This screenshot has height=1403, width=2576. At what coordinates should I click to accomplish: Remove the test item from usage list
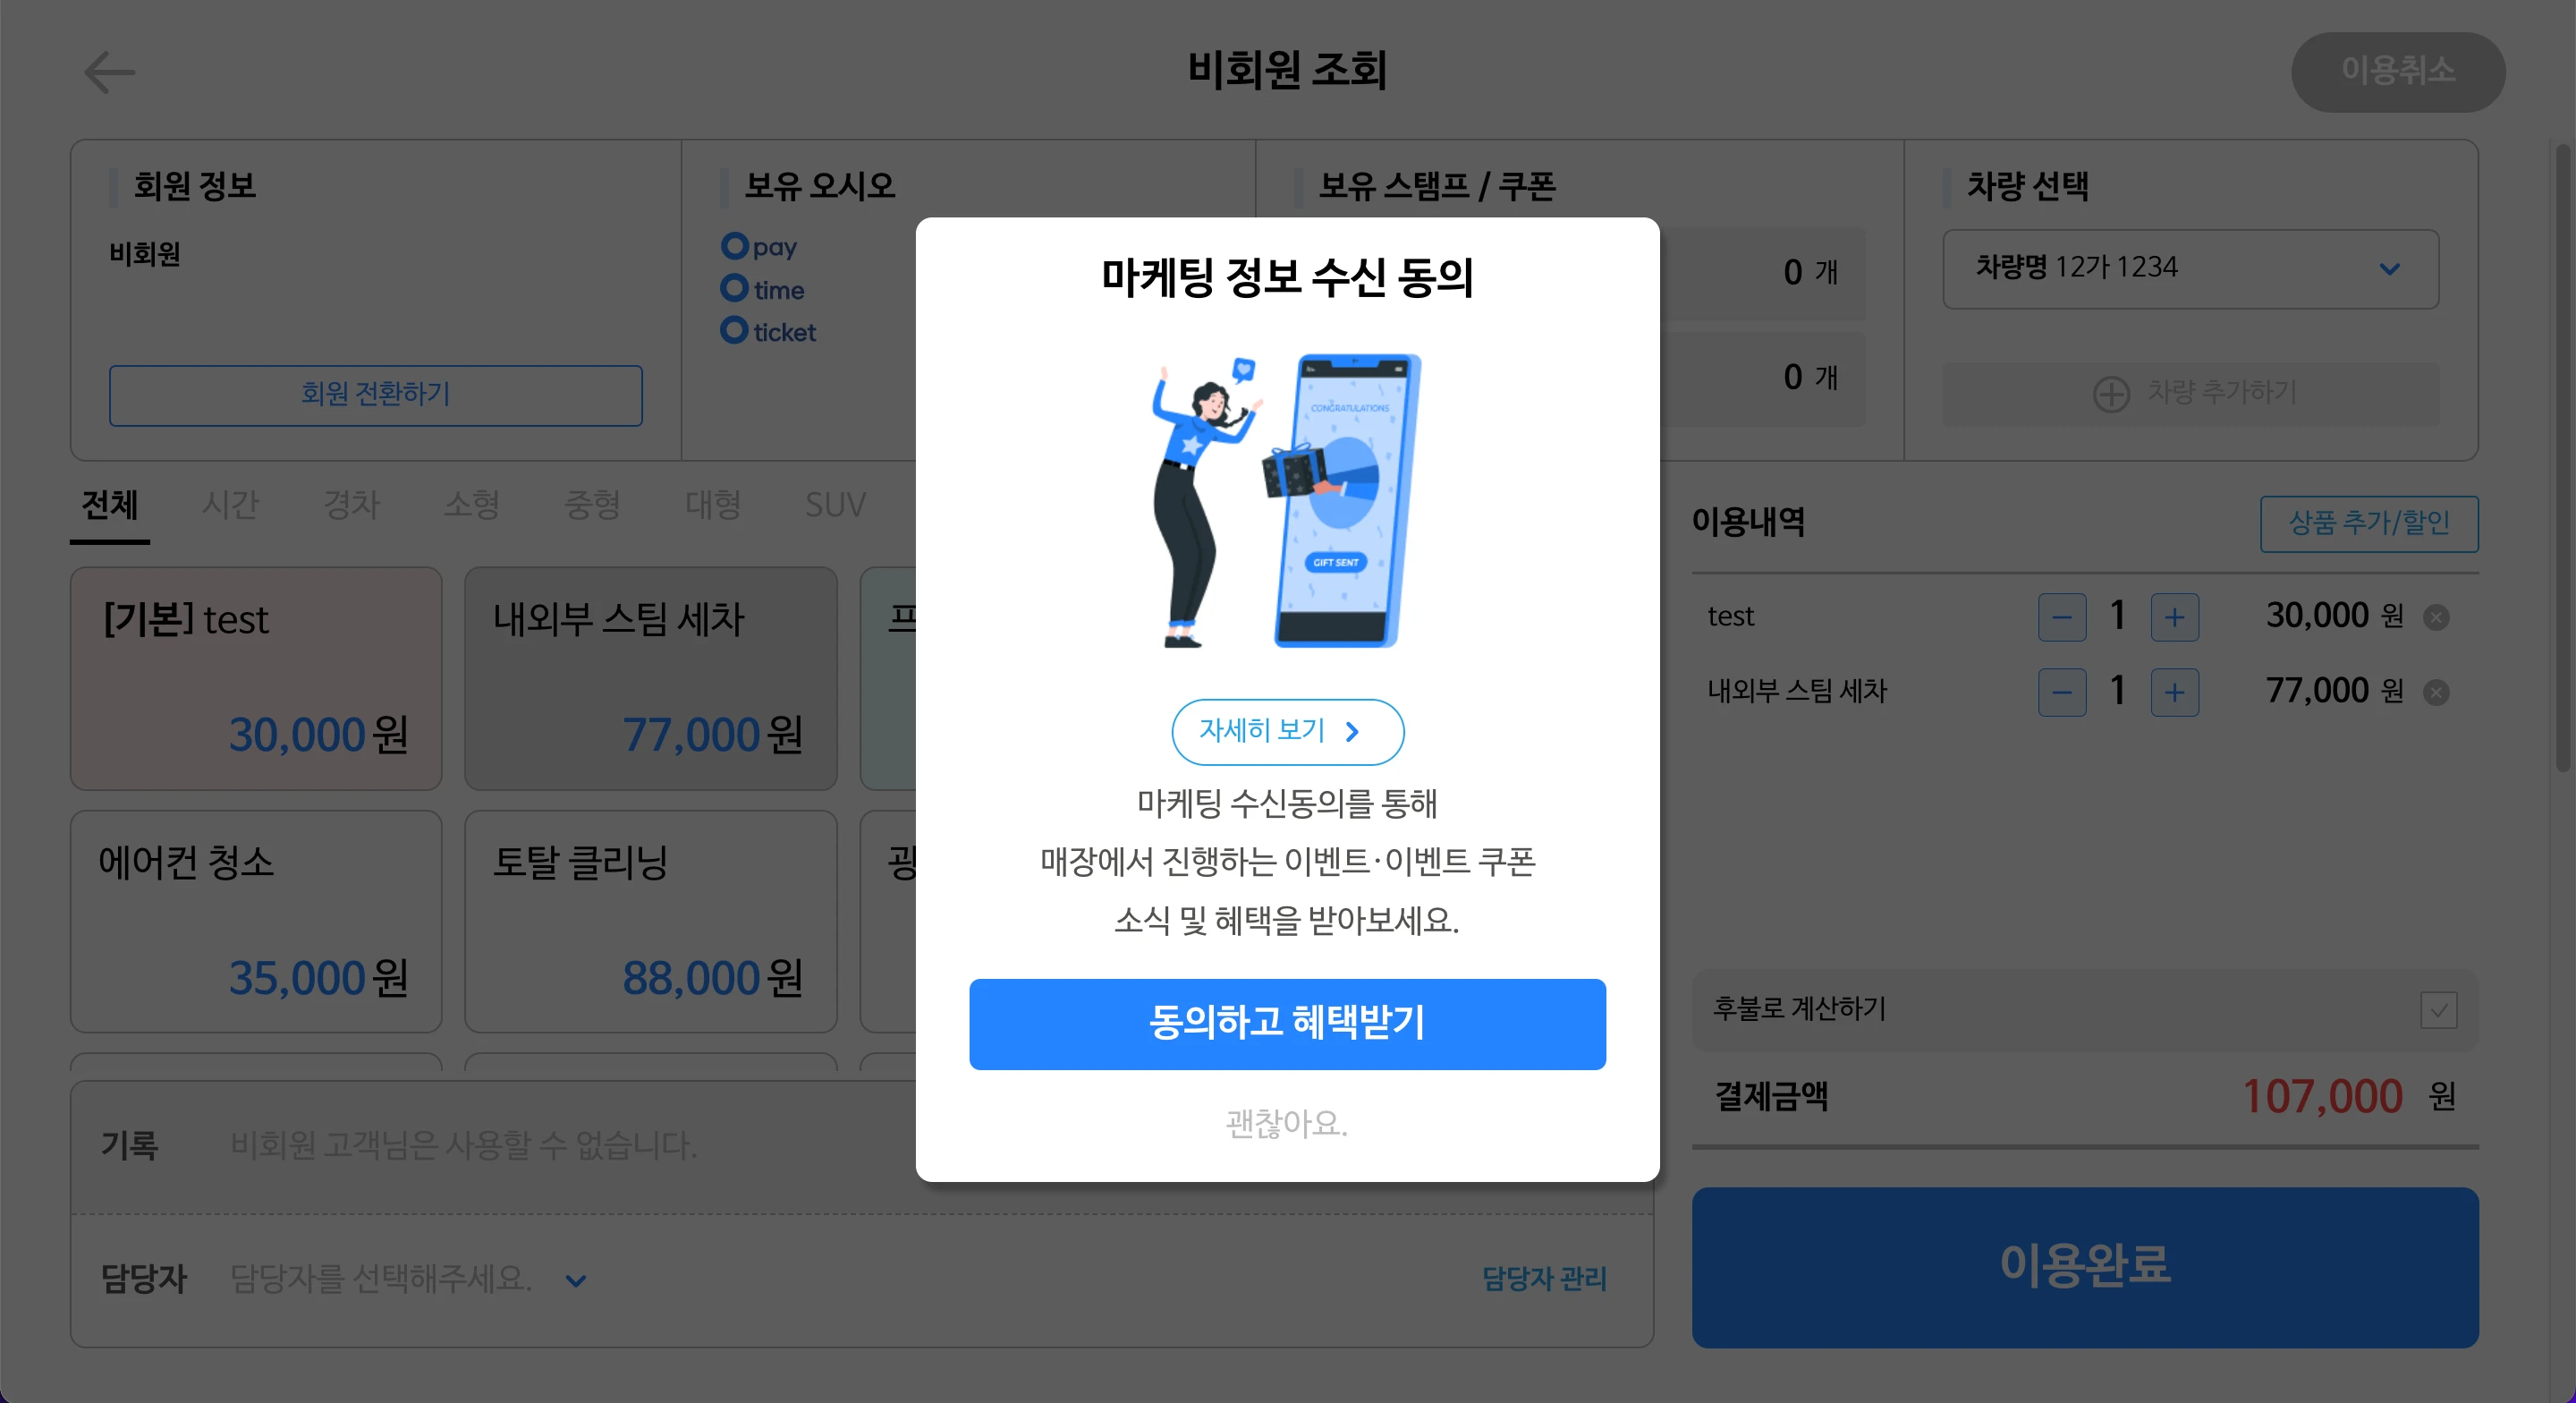2436,617
